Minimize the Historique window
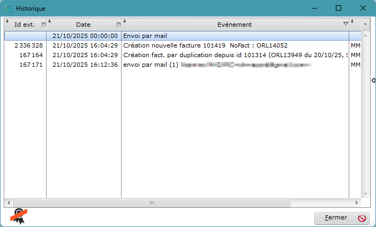 click(314, 9)
